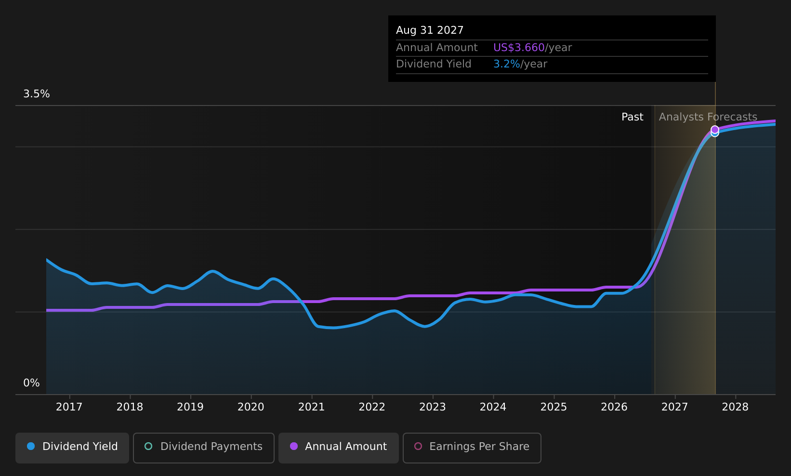
Task: Click the Annual Amount label in tooltip
Action: [x=437, y=48]
